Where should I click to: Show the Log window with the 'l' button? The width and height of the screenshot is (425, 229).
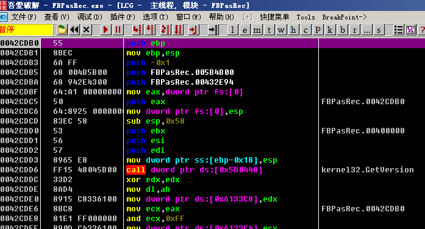(232, 29)
